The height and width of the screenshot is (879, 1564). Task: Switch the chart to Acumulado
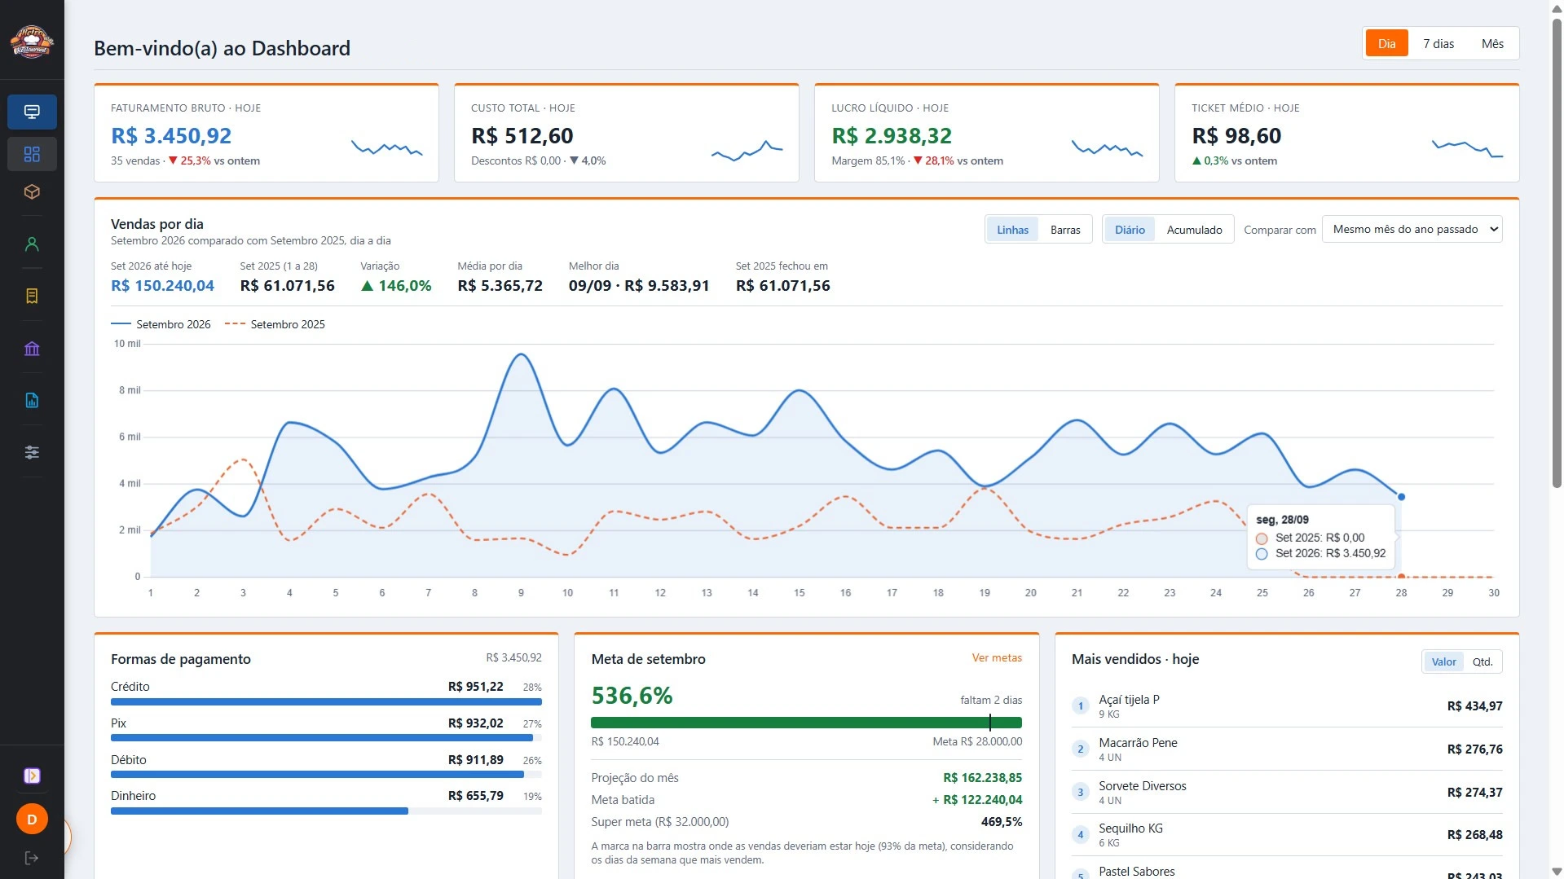(x=1194, y=230)
